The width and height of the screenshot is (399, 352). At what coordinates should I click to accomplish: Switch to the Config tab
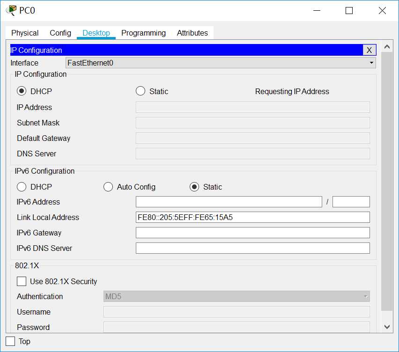[60, 33]
